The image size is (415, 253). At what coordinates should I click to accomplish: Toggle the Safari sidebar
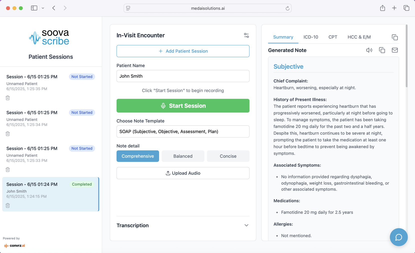coord(34,8)
